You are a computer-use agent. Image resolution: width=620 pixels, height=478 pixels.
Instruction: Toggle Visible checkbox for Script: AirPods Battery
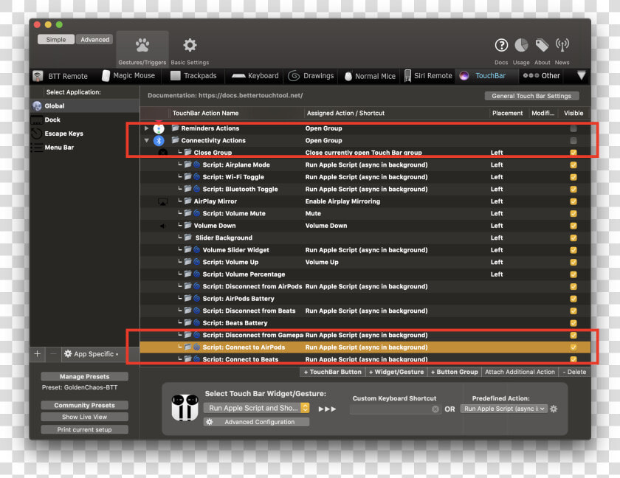pos(573,299)
